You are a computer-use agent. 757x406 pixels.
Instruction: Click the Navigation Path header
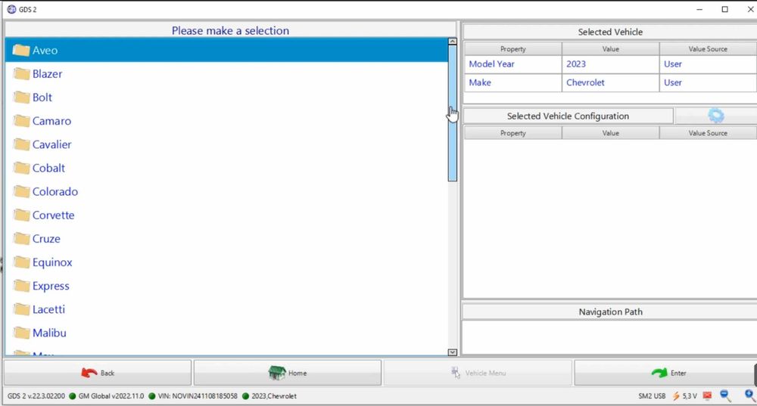pyautogui.click(x=610, y=311)
